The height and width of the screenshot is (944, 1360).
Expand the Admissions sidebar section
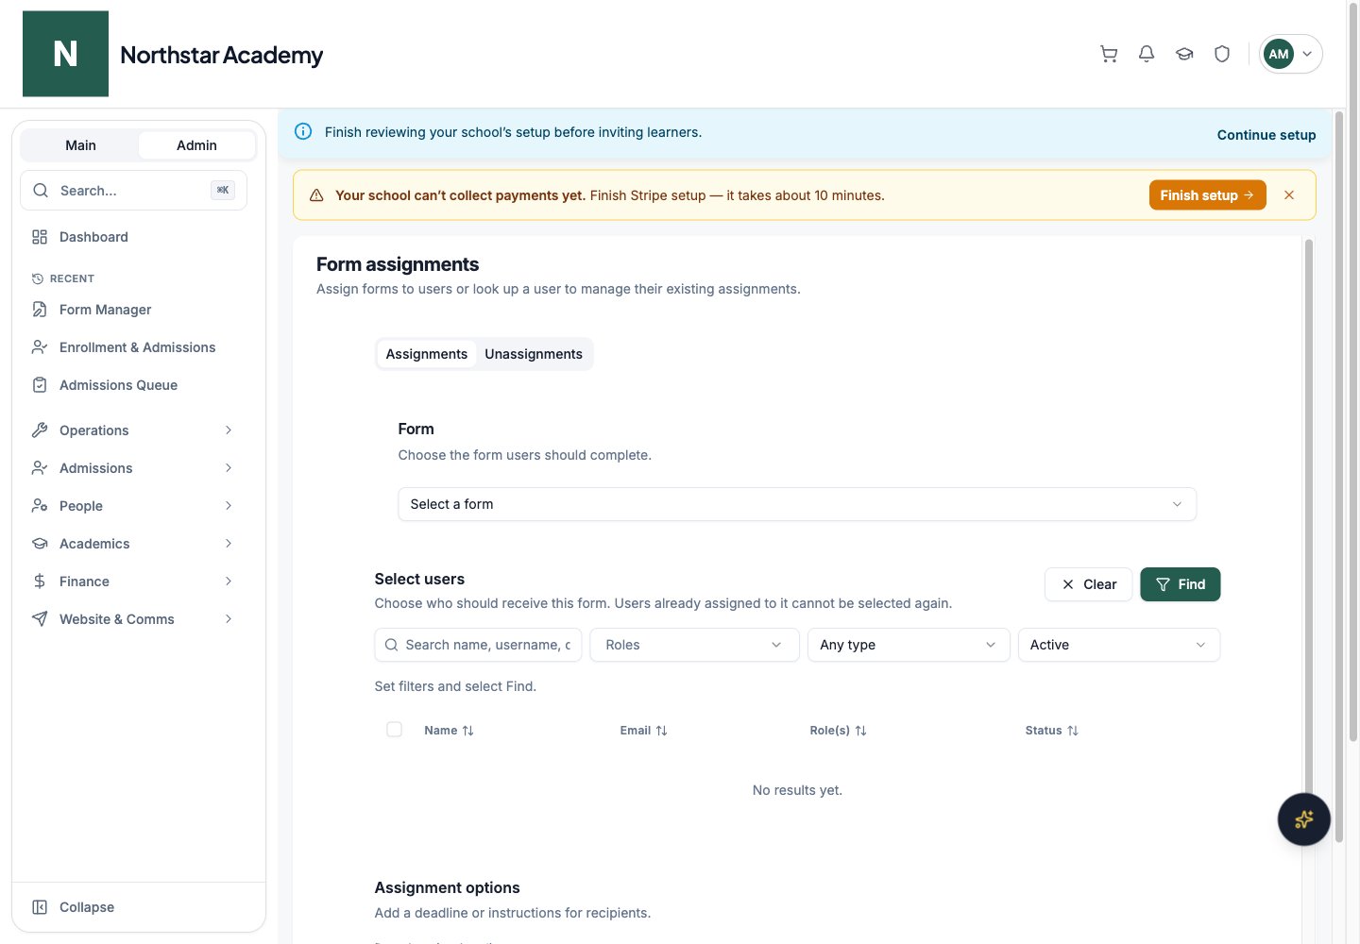click(x=133, y=468)
